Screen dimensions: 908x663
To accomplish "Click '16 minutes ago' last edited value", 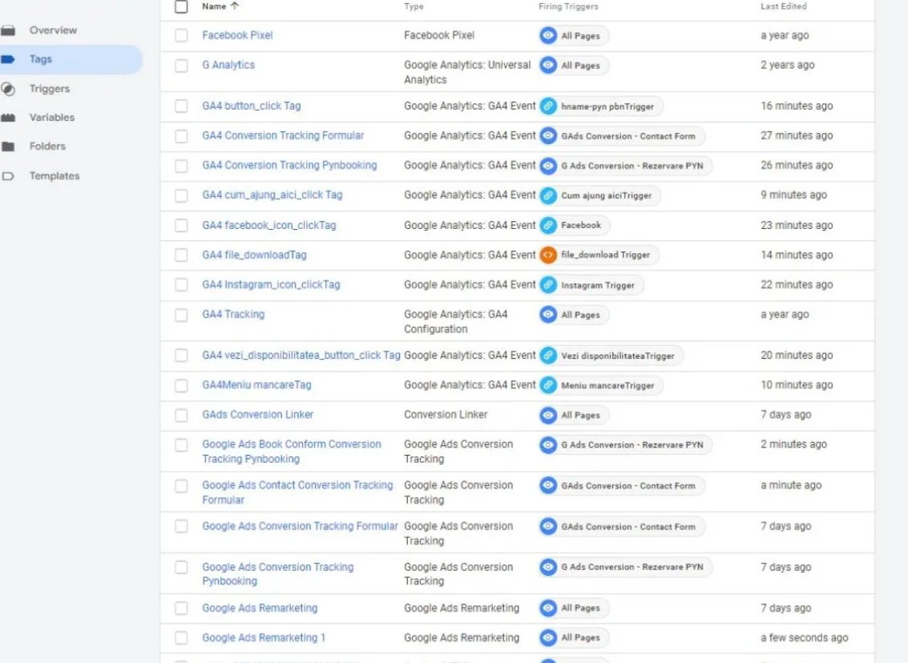I will coord(797,106).
